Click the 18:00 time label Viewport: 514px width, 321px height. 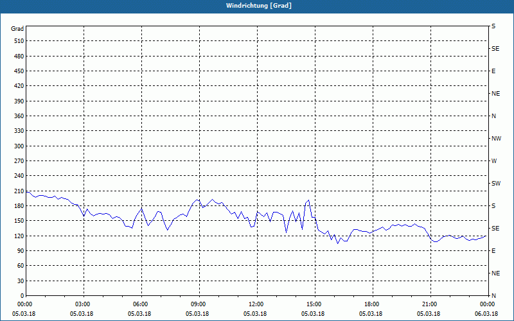(x=373, y=304)
